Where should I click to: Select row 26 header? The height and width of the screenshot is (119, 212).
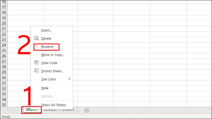(4, 56)
